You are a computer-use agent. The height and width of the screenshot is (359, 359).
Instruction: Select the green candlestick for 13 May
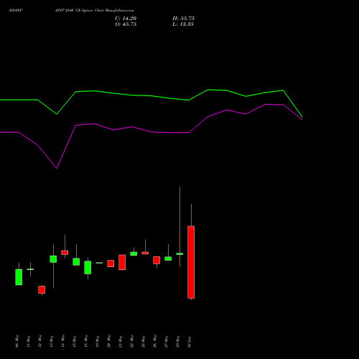53,259
